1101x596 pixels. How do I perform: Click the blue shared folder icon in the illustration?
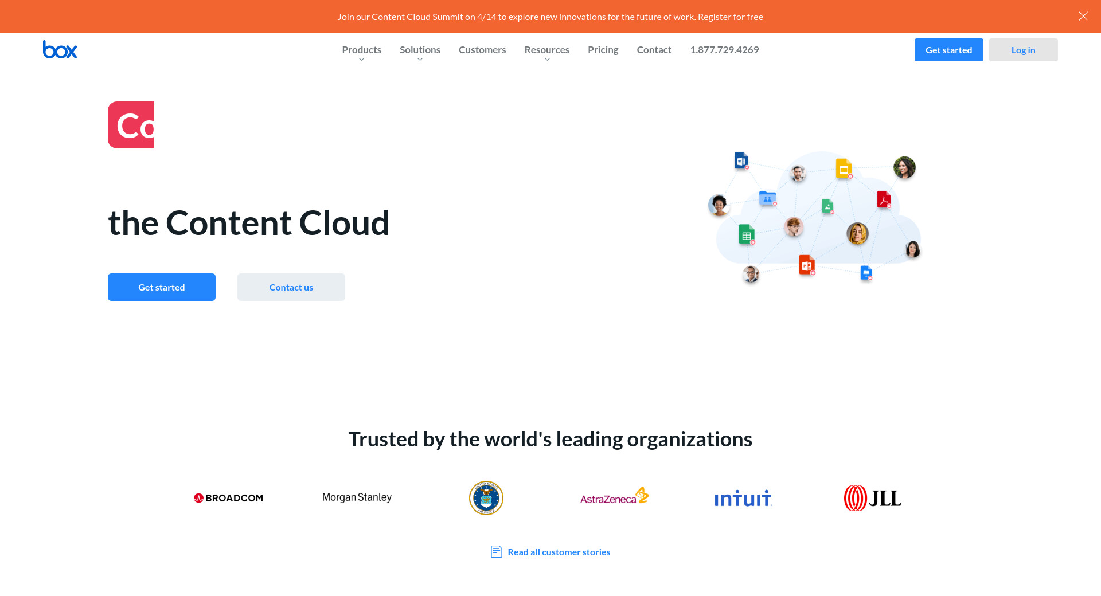[x=767, y=198]
